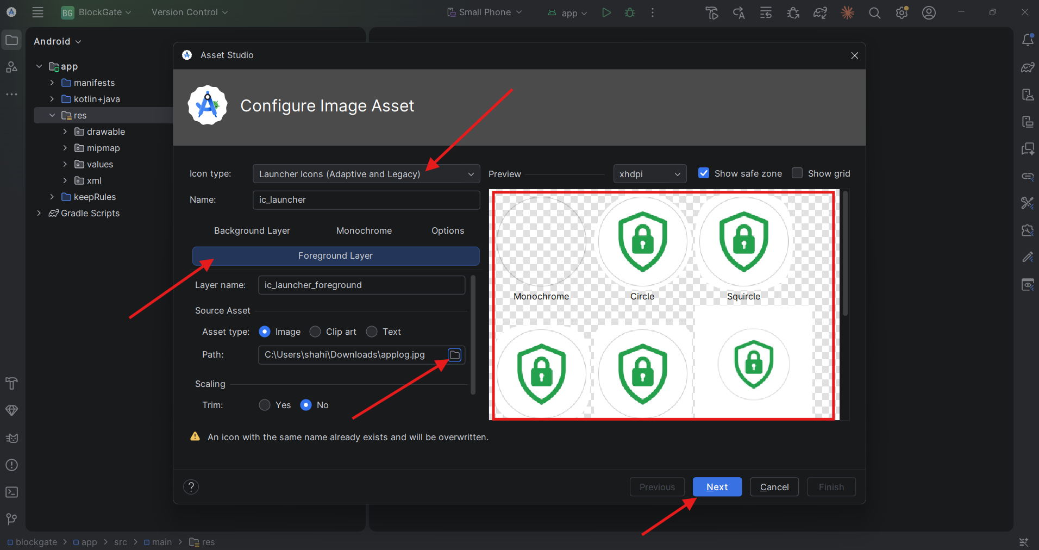The height and width of the screenshot is (550, 1039).
Task: Select Clip art asset type radio
Action: tap(315, 332)
